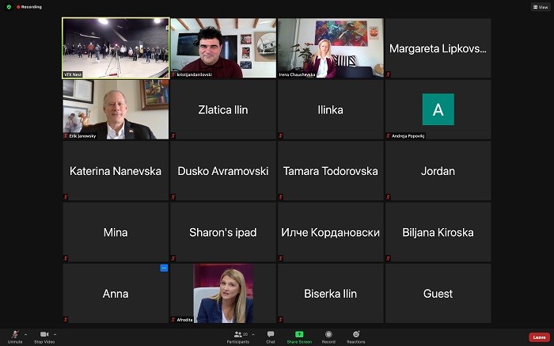The height and width of the screenshot is (346, 554).
Task: Click muted mic icon on Sharon's ipad tile
Action: point(173,258)
